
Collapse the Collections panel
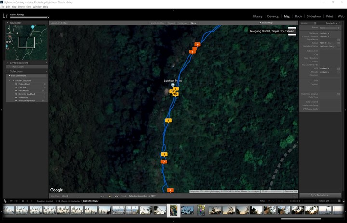[7, 71]
